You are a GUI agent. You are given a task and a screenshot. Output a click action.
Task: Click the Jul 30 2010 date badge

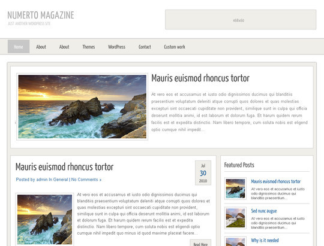[203, 173]
